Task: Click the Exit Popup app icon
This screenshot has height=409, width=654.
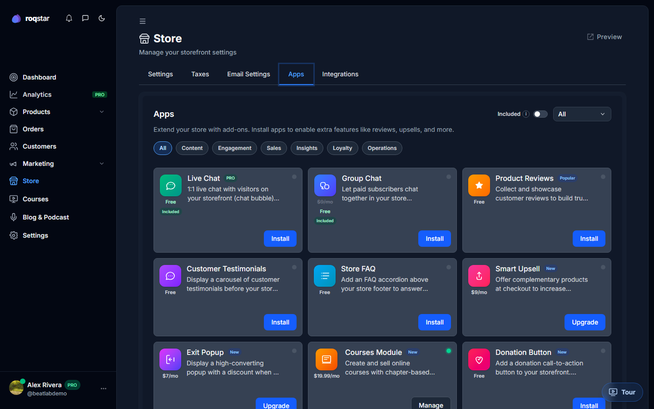Action: click(x=170, y=359)
